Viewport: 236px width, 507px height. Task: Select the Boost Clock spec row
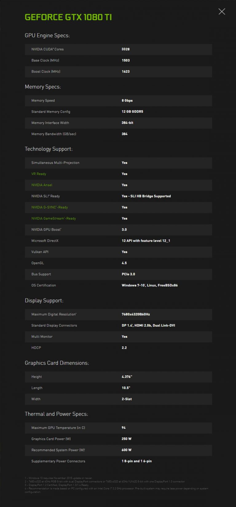(x=118, y=72)
